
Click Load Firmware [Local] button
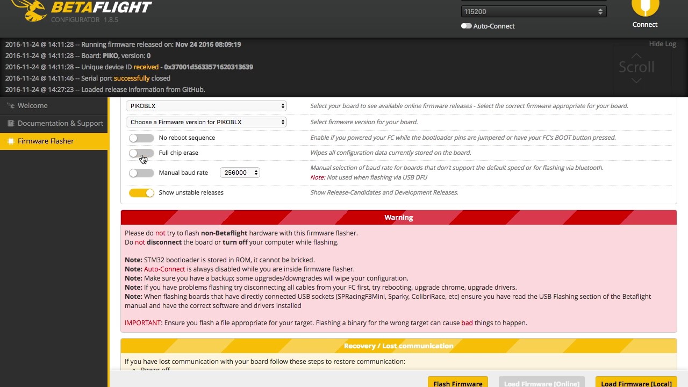pyautogui.click(x=636, y=382)
